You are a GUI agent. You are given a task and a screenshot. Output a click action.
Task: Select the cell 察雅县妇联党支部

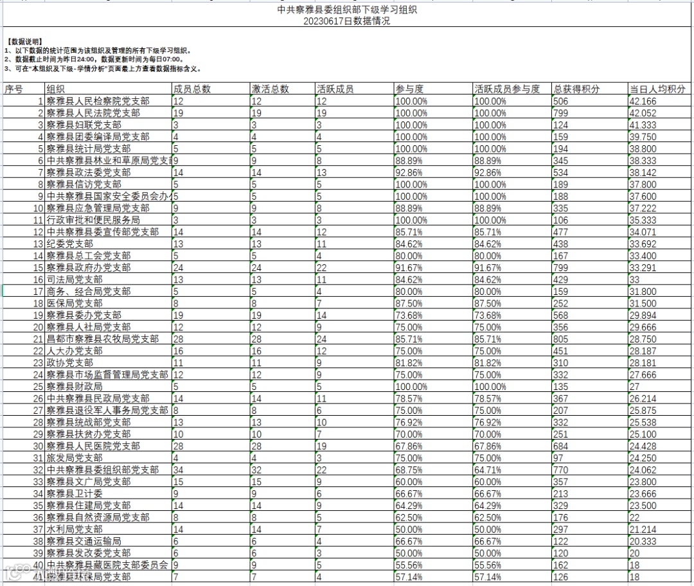pos(109,125)
